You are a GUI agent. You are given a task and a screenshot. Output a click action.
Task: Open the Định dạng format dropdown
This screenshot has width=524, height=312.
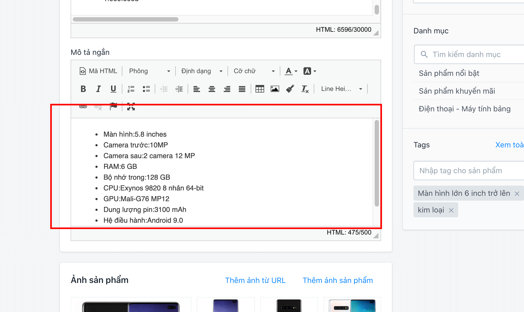pos(202,71)
